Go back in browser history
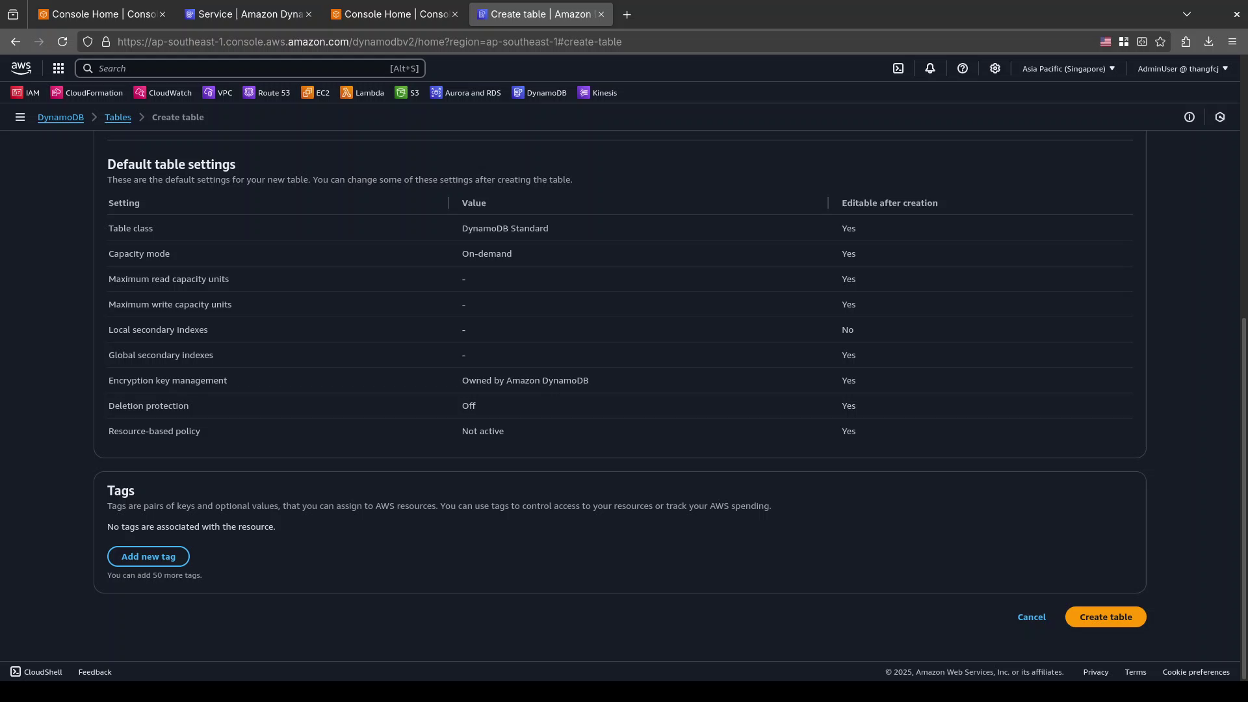The width and height of the screenshot is (1248, 702). [16, 42]
